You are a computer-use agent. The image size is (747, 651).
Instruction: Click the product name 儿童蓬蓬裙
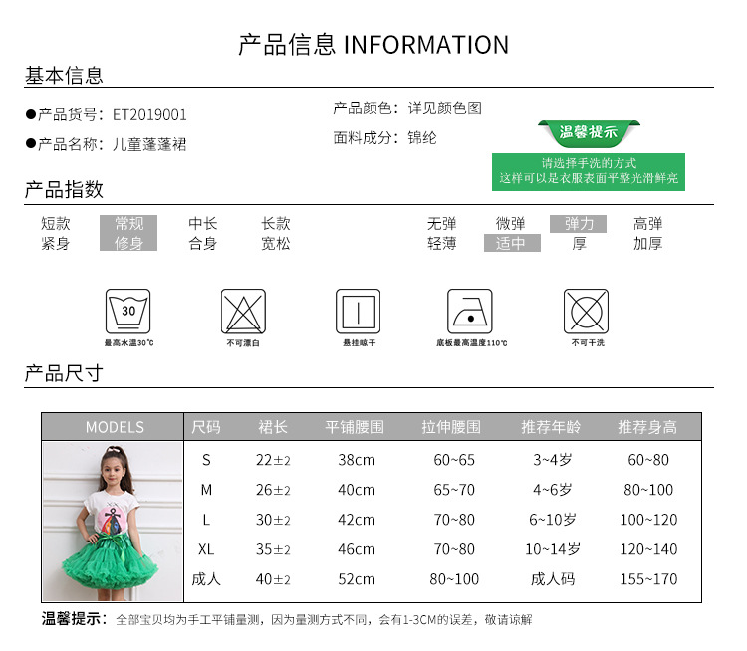pos(149,144)
